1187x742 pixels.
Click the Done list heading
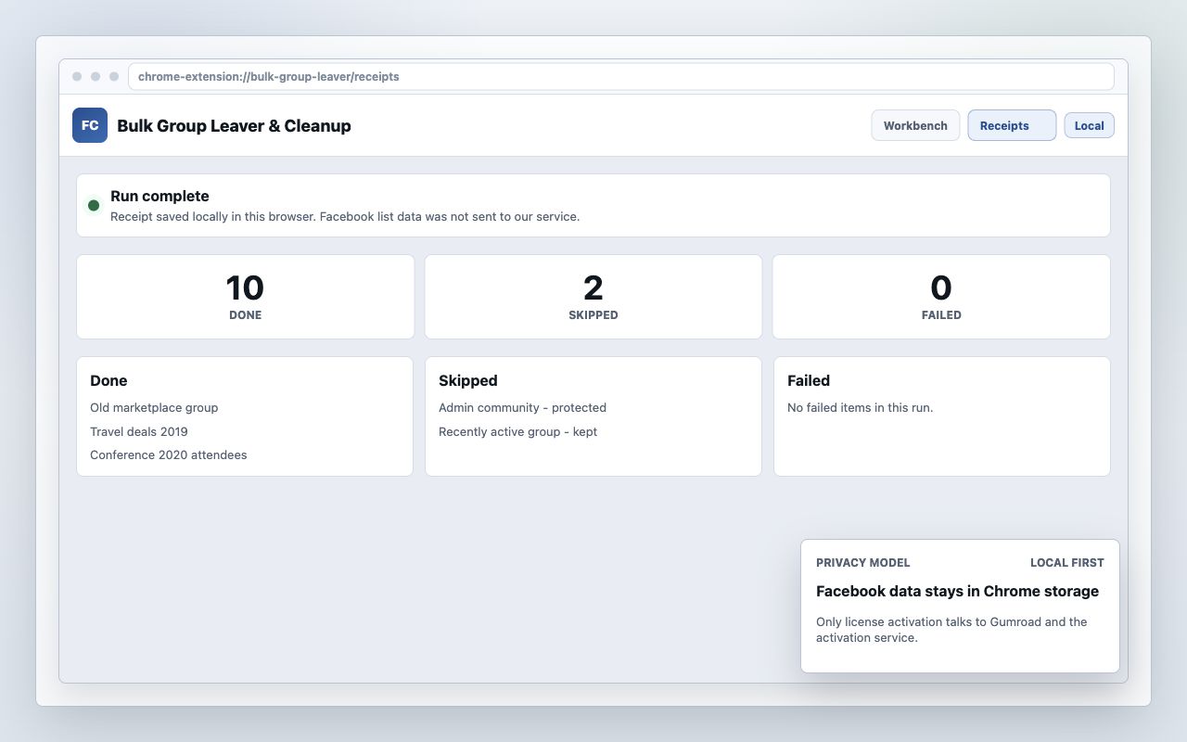[108, 380]
